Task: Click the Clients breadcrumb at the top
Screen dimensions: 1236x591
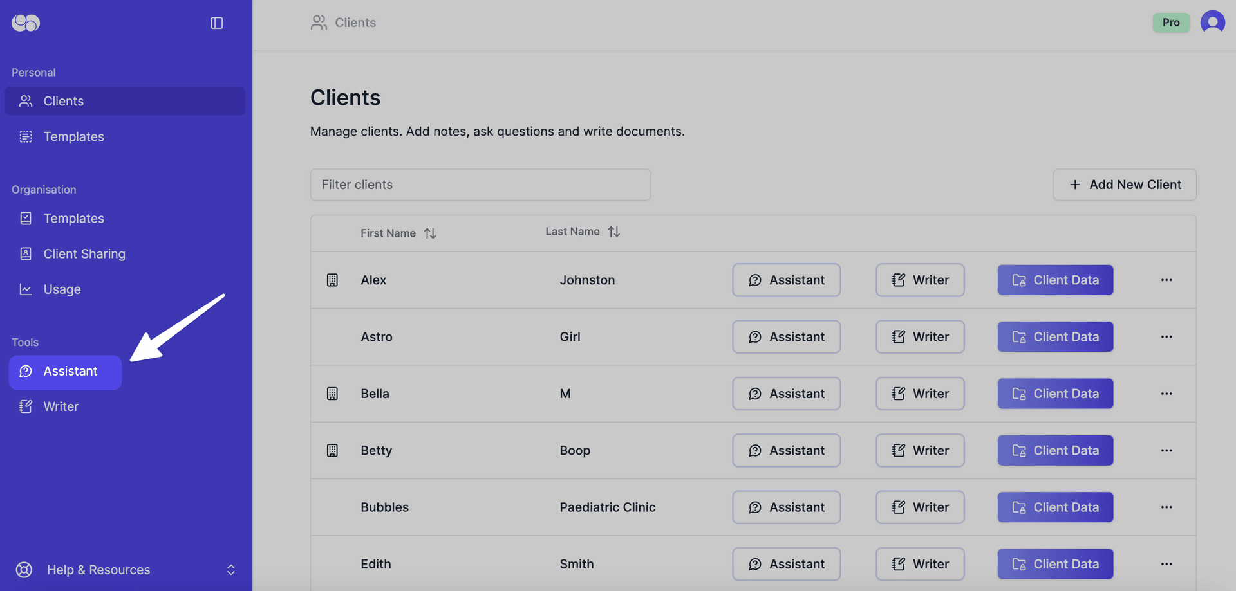Action: 355,23
